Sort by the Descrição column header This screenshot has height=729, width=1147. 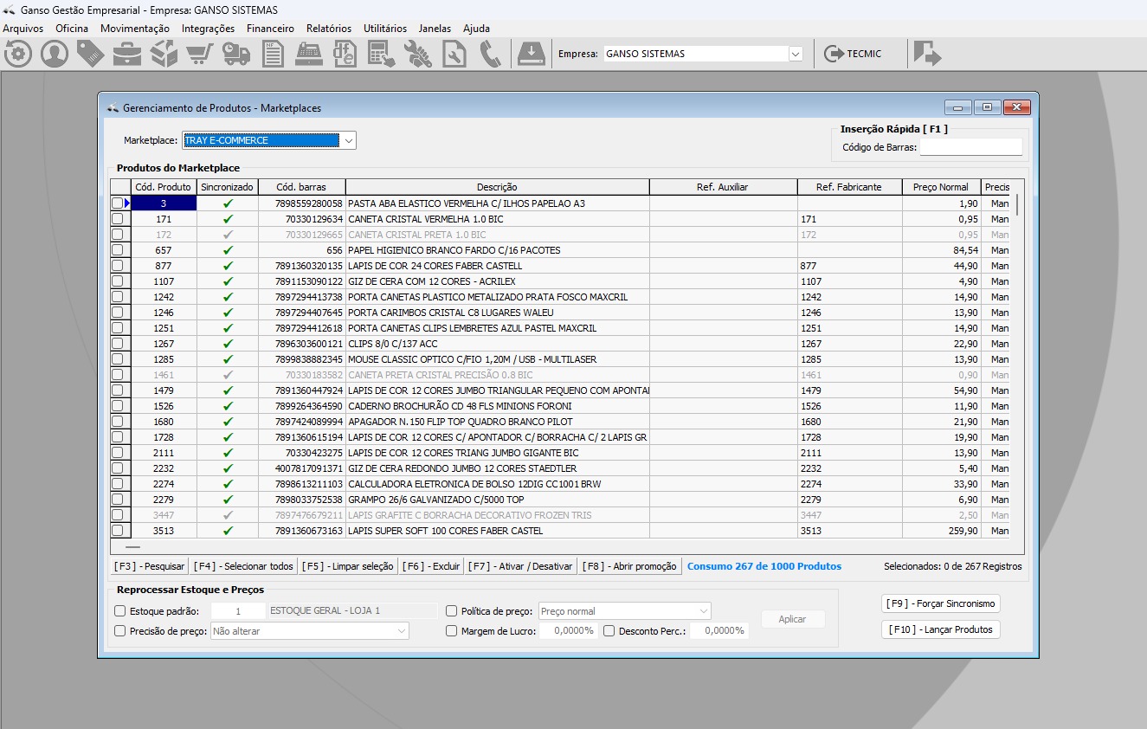coord(497,187)
